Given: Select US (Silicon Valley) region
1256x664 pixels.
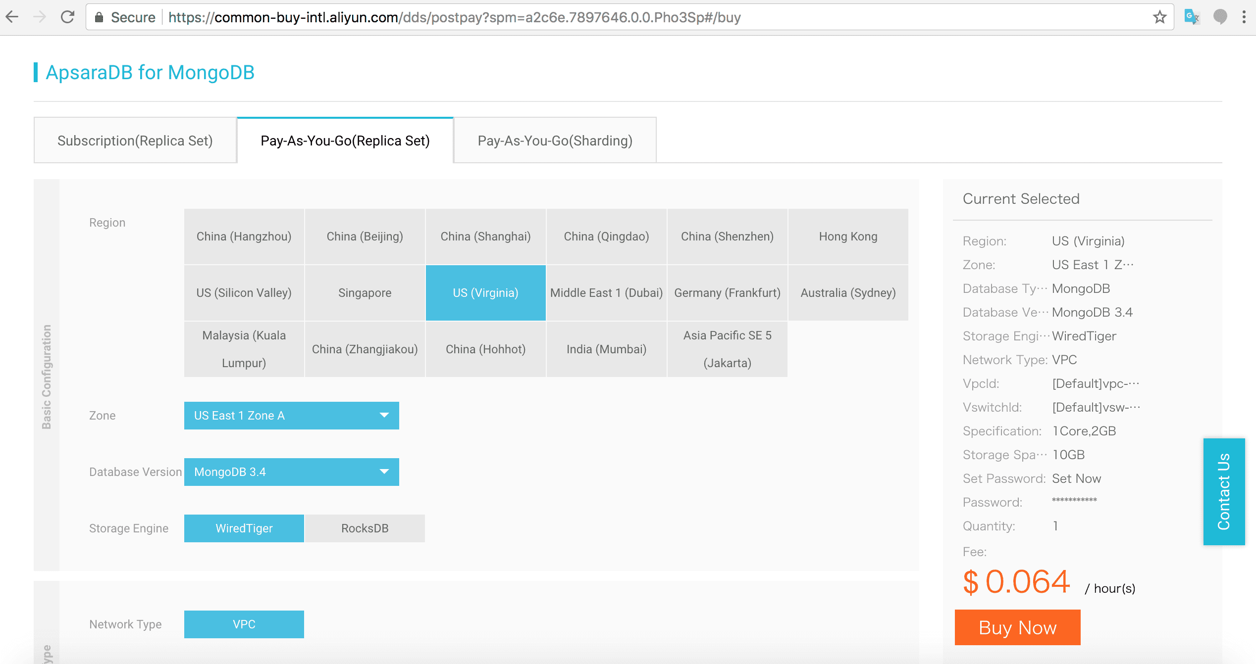Looking at the screenshot, I should [x=244, y=293].
